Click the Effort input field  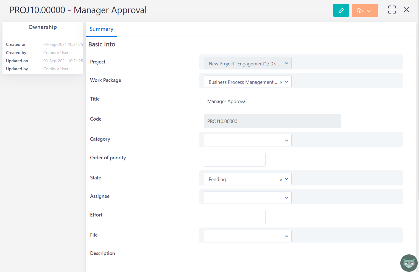click(234, 217)
